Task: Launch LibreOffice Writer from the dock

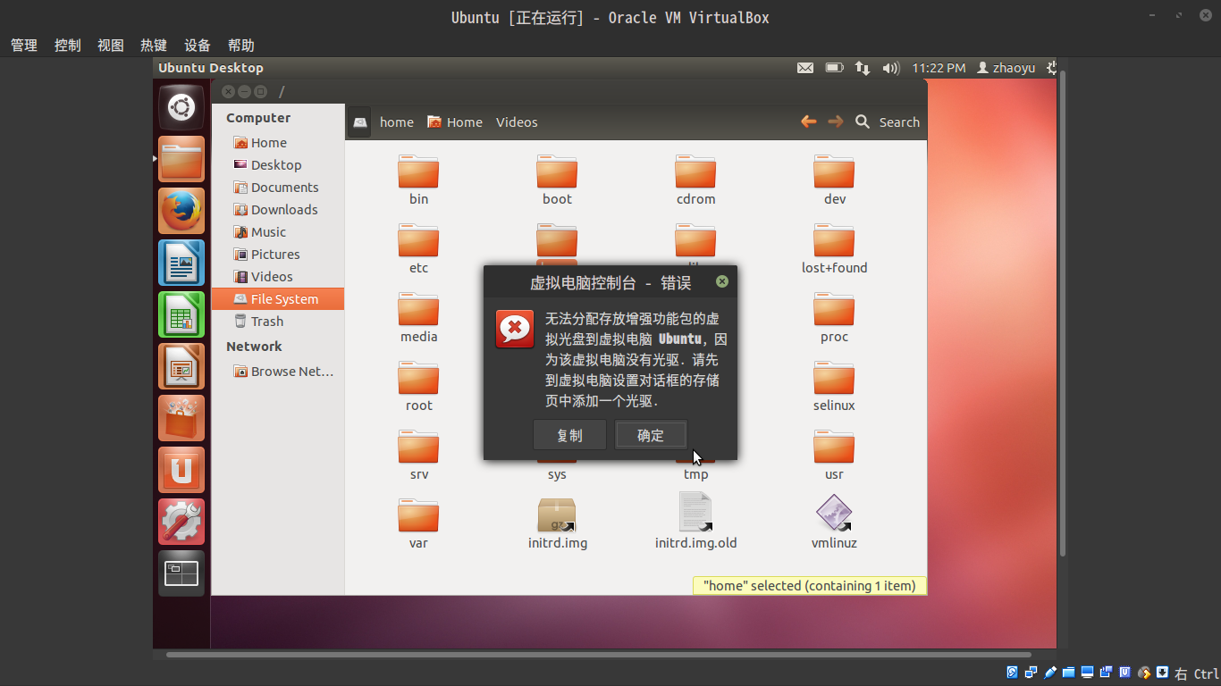Action: point(181,263)
